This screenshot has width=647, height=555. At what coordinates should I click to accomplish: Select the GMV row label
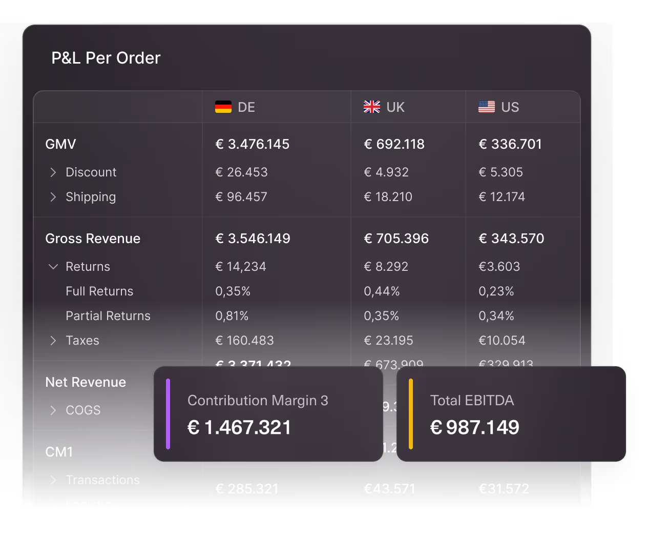tap(60, 144)
